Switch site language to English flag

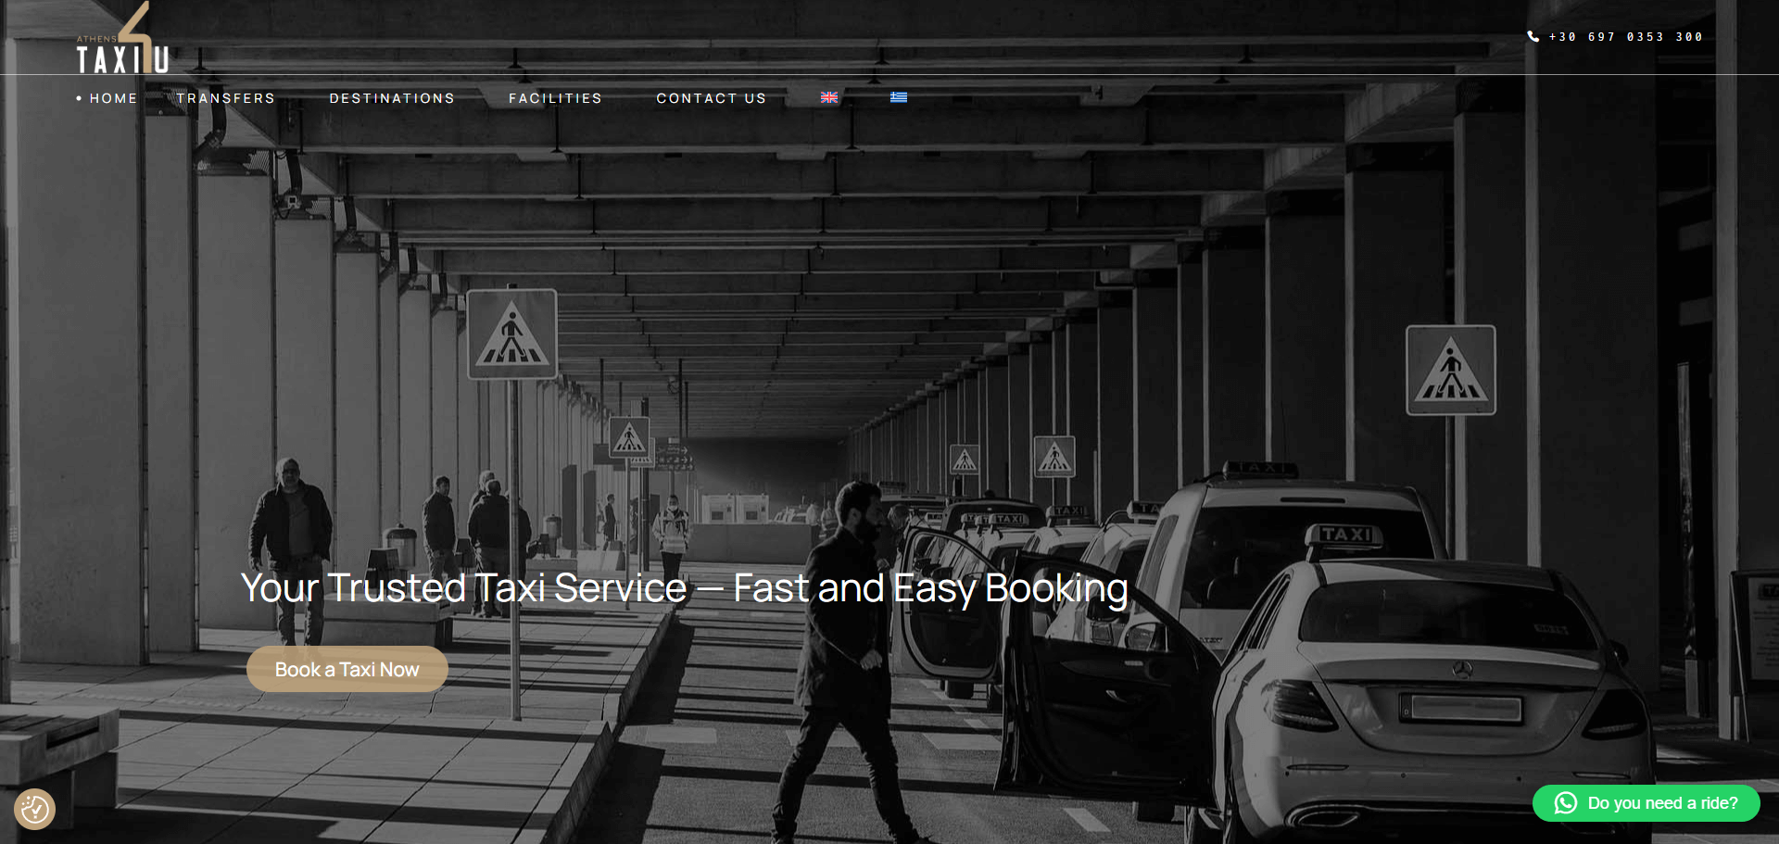click(829, 97)
